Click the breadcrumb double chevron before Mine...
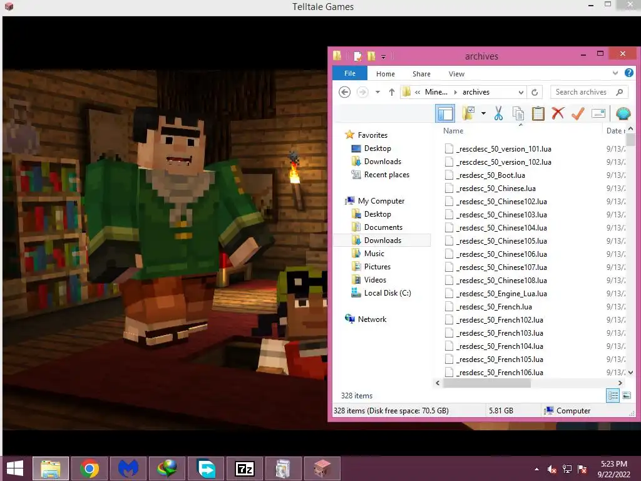Screen dimensions: 641x481 pos(418,92)
